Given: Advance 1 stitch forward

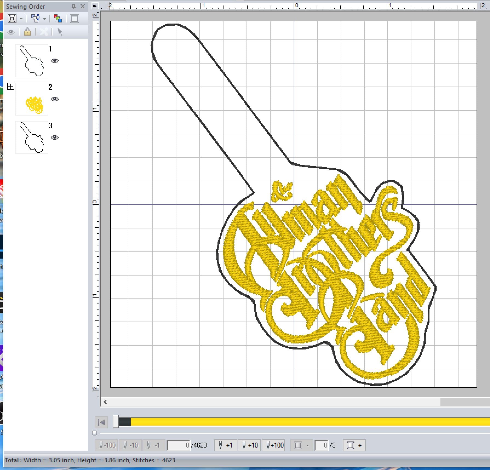Looking at the screenshot, I should point(225,445).
